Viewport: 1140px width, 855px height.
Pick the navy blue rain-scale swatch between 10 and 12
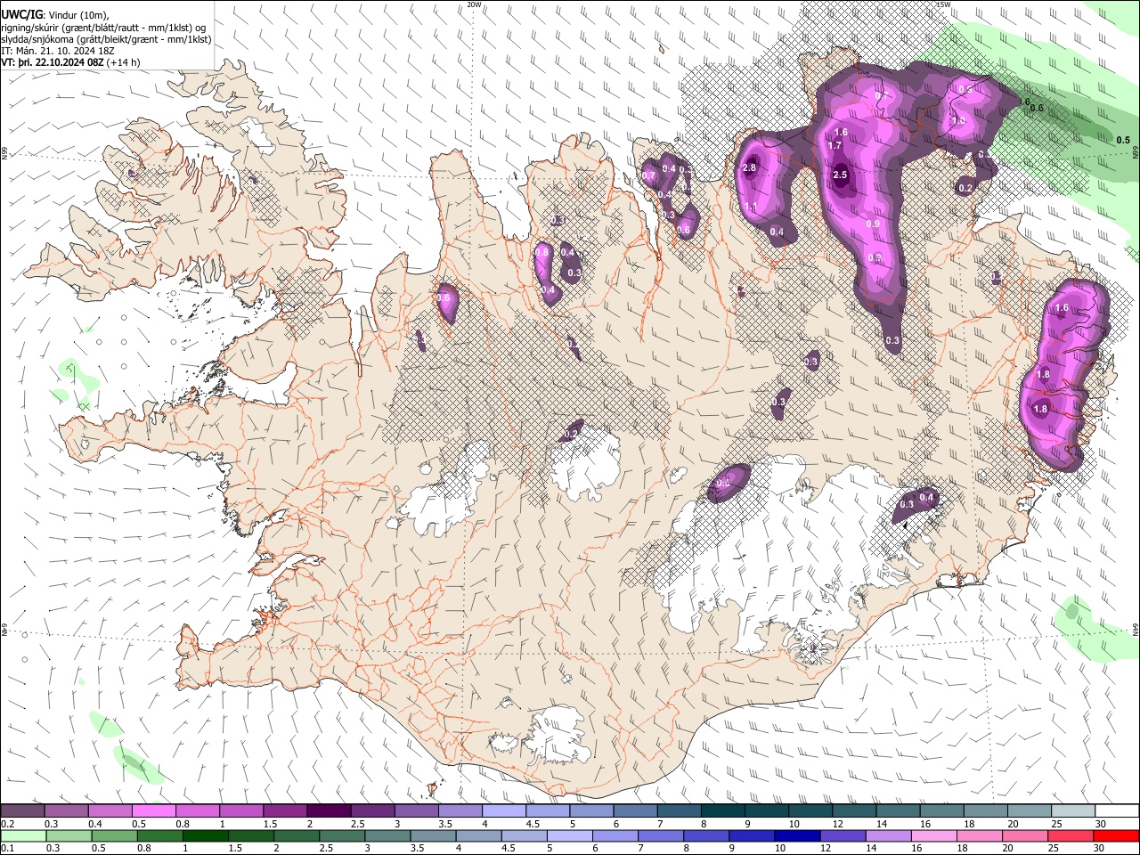798,835
